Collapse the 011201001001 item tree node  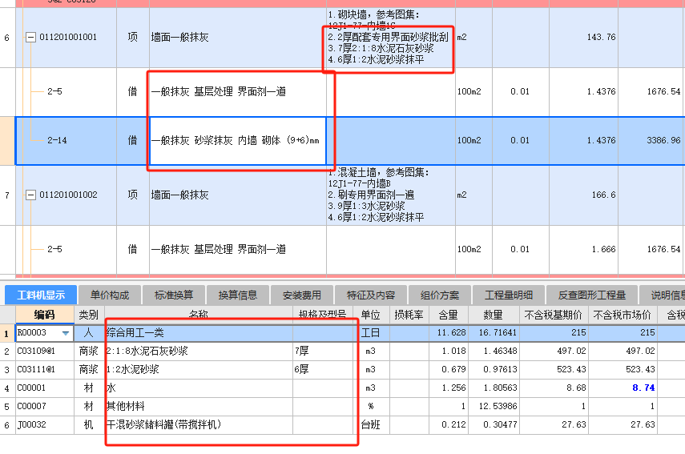[30, 38]
